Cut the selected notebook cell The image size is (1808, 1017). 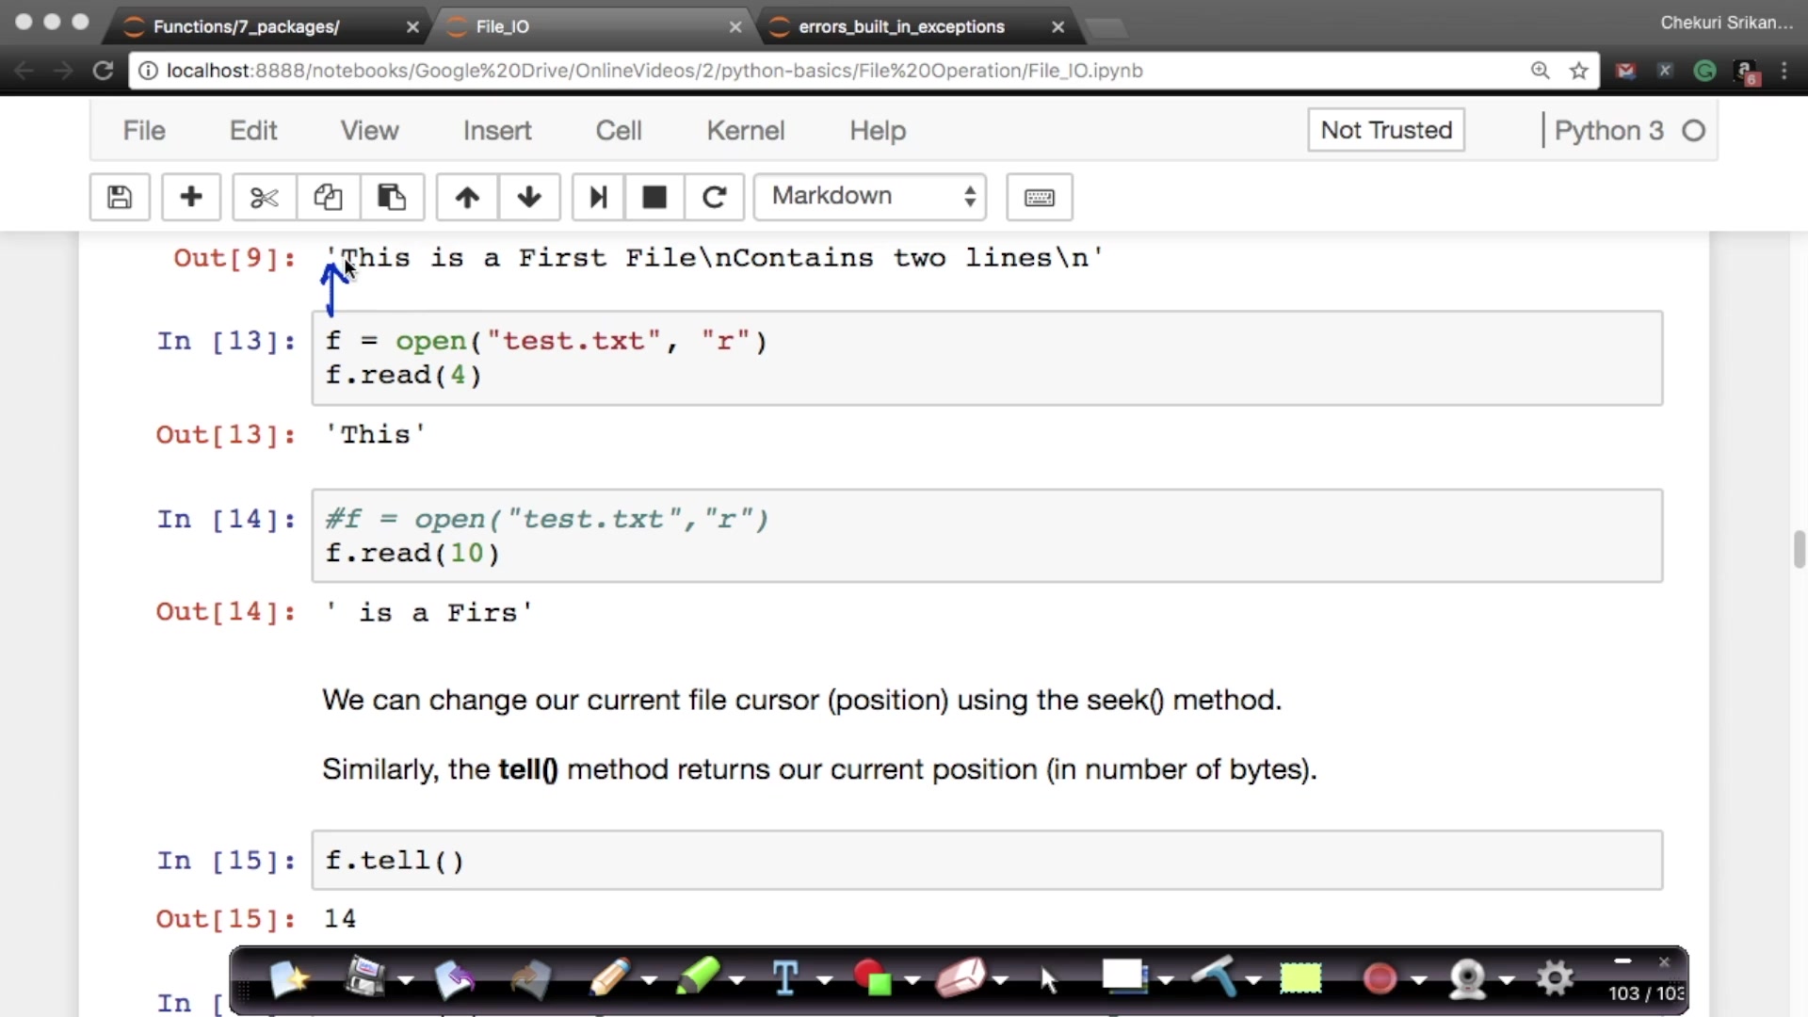(x=265, y=197)
